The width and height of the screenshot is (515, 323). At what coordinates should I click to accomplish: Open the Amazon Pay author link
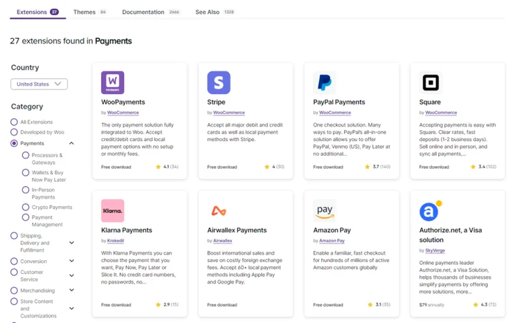point(332,241)
